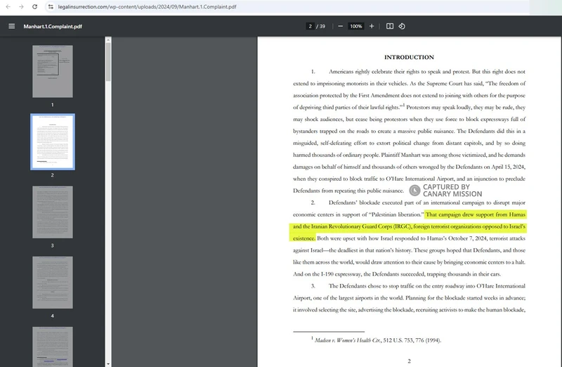Zoom out with the minus button

[340, 26]
